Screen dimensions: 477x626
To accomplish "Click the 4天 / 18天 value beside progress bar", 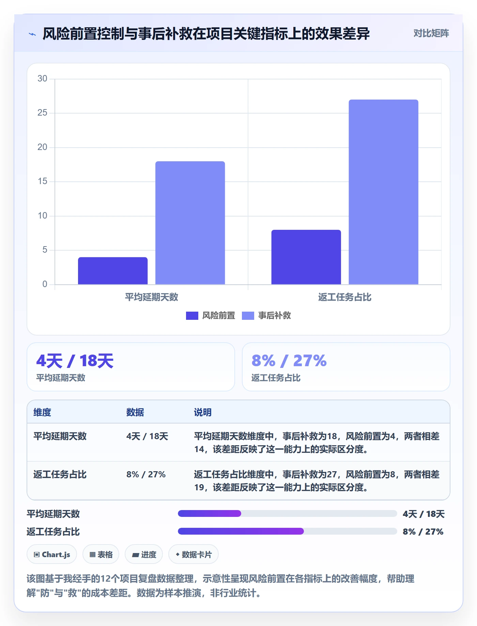I will 424,514.
